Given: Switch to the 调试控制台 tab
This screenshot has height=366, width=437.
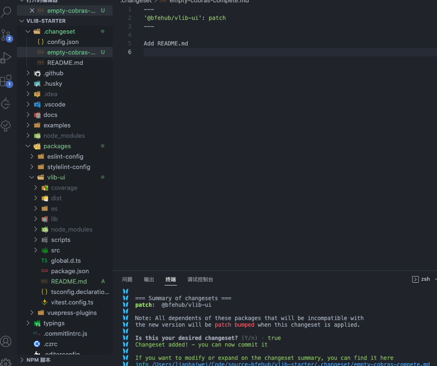Looking at the screenshot, I should coord(200,279).
